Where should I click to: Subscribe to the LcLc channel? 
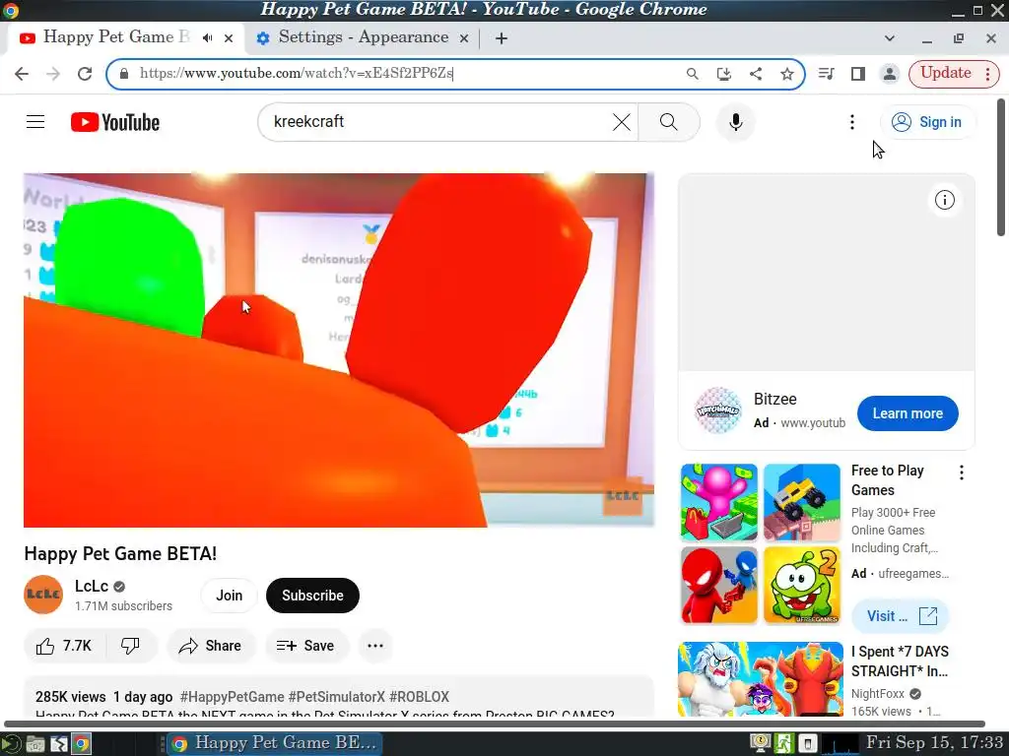tap(312, 596)
